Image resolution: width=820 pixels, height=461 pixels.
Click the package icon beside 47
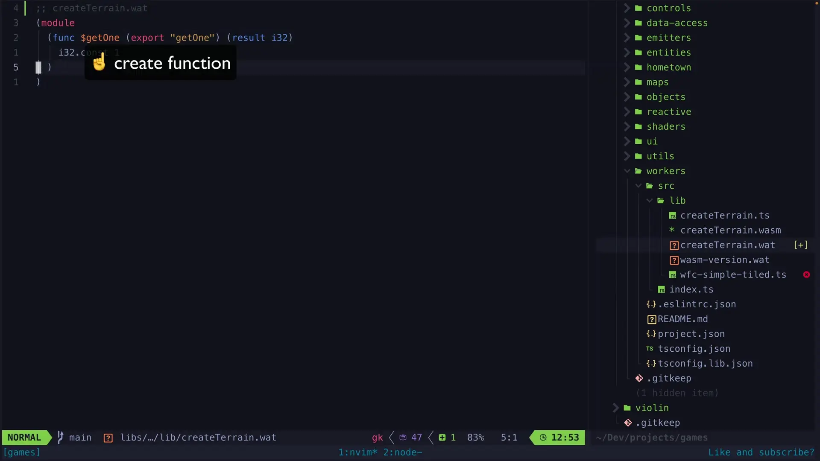(403, 438)
